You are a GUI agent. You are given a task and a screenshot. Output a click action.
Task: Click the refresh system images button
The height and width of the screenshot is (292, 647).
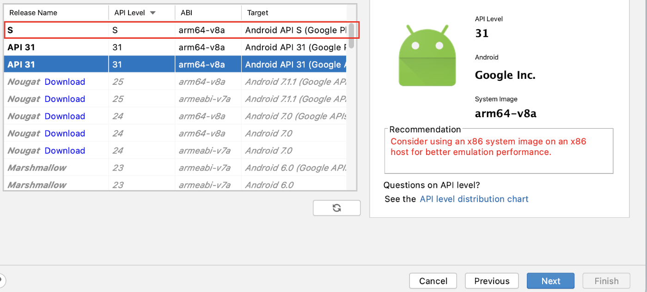336,208
